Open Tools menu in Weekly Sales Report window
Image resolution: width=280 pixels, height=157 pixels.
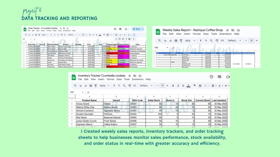(214, 34)
